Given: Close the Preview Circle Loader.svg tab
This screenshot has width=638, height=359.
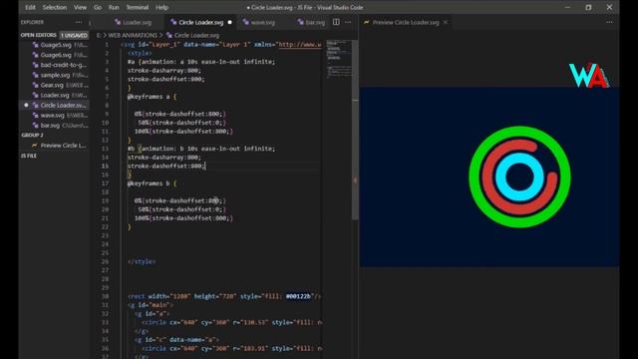Looking at the screenshot, I should point(446,22).
